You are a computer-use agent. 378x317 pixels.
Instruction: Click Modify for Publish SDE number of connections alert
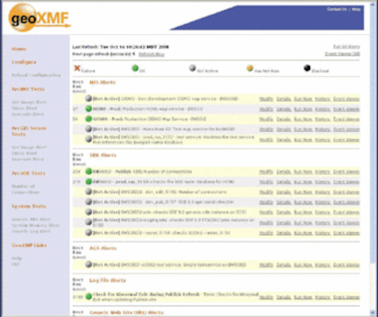point(266,172)
